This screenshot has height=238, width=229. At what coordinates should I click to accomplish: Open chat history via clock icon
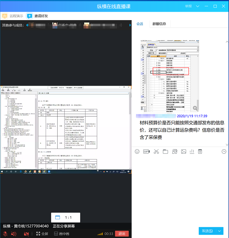224,151
